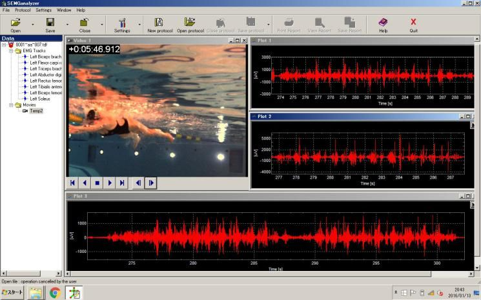The height and width of the screenshot is (300, 481).
Task: Click the Save floppy disk icon
Action: (x=50, y=23)
